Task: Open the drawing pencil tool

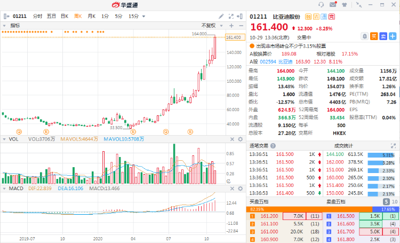Action: coord(221,17)
